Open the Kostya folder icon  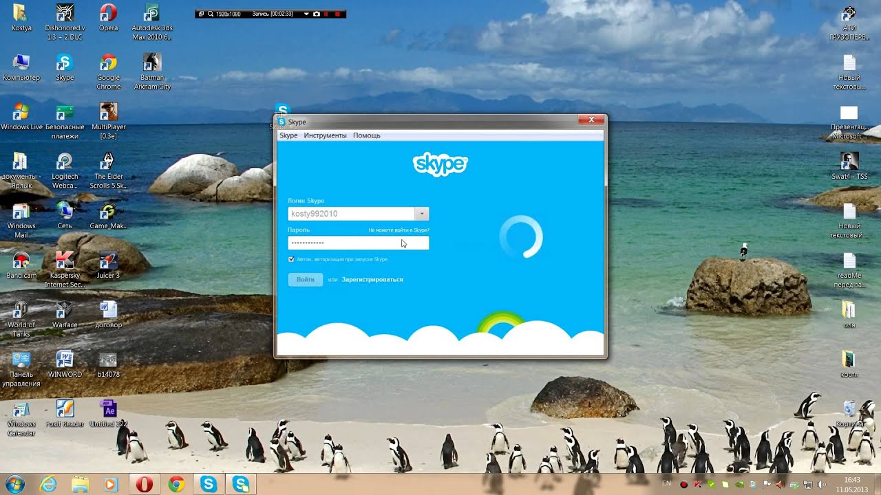tap(21, 18)
